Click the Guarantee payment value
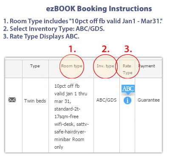The image size is (170, 158). 149,100
